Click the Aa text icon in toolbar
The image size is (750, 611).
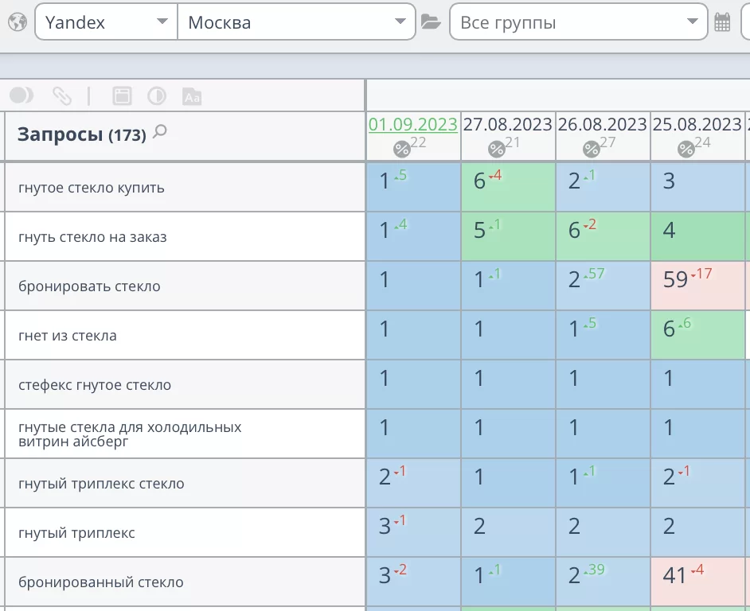tap(191, 96)
